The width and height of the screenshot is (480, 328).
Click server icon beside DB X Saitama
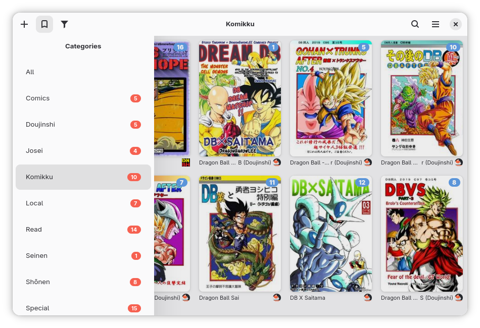coord(368,297)
